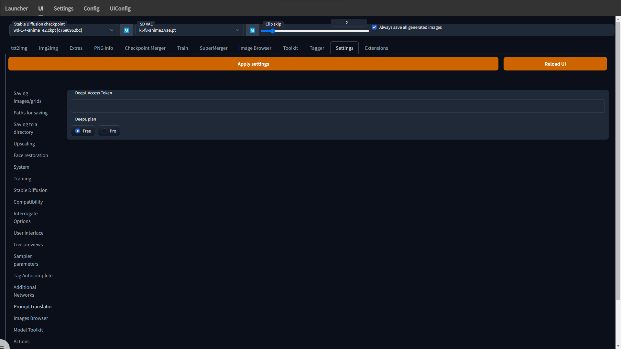The width and height of the screenshot is (621, 349).
Task: Click the scrollbar down arrow
Action: point(618,346)
